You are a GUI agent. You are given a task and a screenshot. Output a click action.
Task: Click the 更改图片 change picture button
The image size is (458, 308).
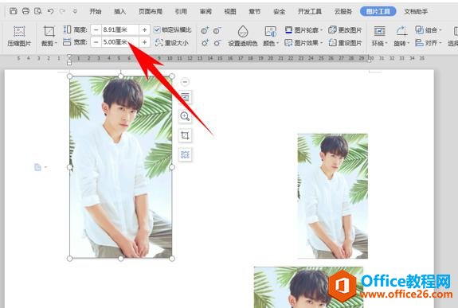345,29
